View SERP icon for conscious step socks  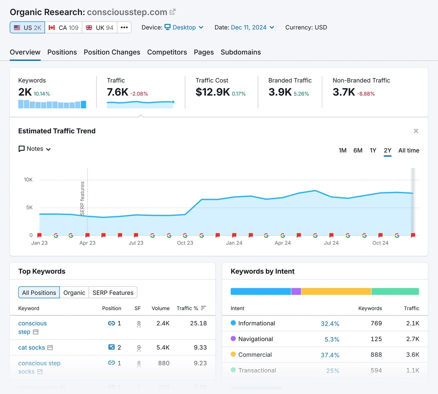coord(40,372)
